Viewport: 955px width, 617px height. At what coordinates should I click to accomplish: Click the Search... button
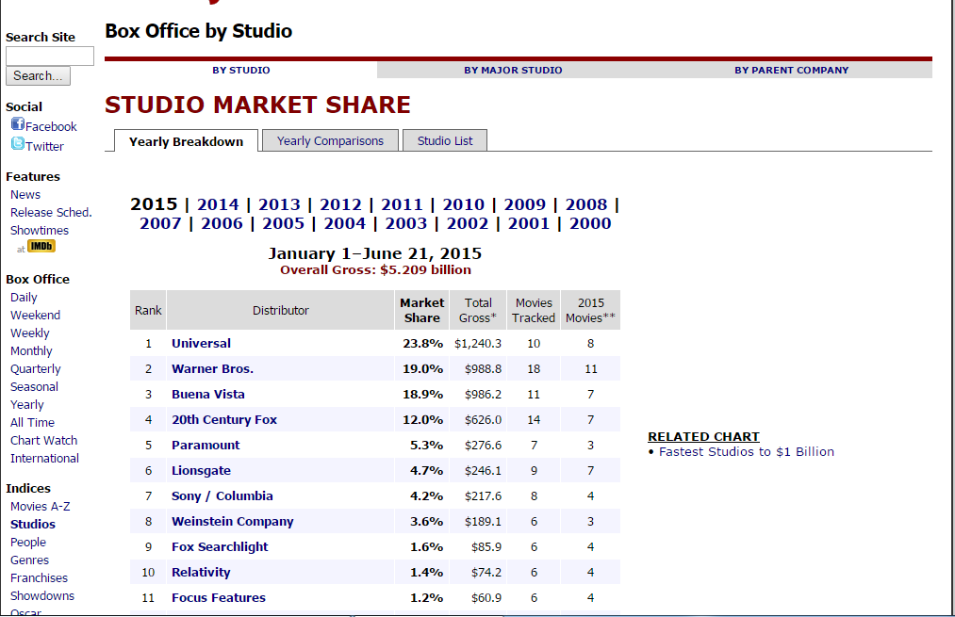pyautogui.click(x=38, y=75)
